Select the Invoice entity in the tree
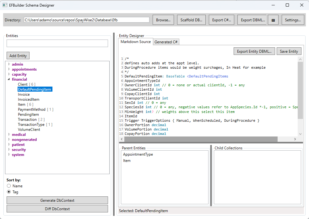 click(x=24, y=94)
